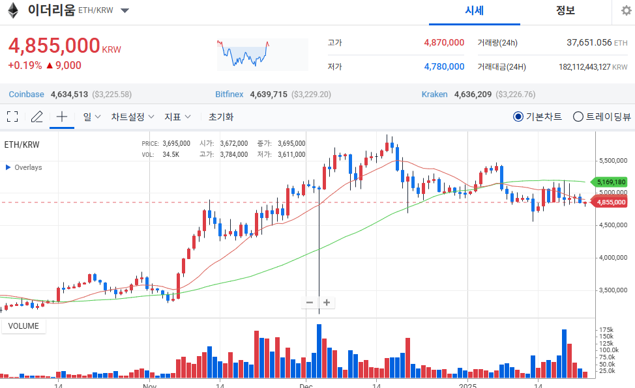Click the 3,500,000 price axis tick
Viewport: 635px width, 388px height.
[x=613, y=290]
